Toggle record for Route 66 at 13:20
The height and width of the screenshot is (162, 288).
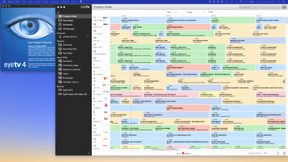click(x=182, y=86)
